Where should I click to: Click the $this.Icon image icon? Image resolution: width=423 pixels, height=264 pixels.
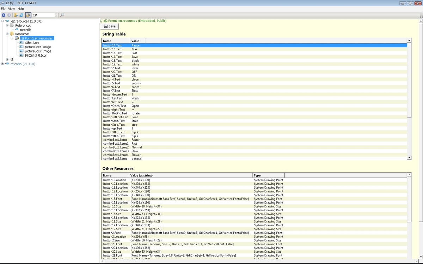(x=22, y=42)
